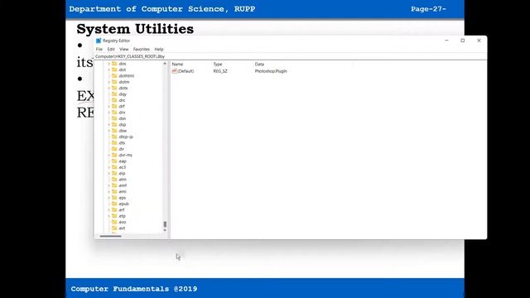Click the folder icon of .dts key

(x=114, y=142)
